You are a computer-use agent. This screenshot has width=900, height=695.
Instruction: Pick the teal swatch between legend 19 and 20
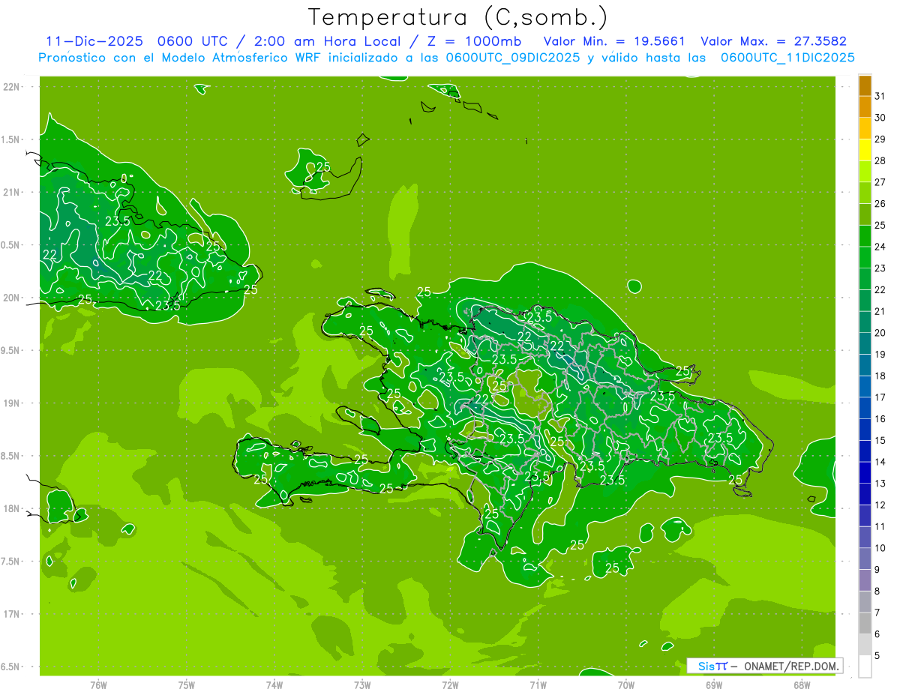tap(865, 343)
